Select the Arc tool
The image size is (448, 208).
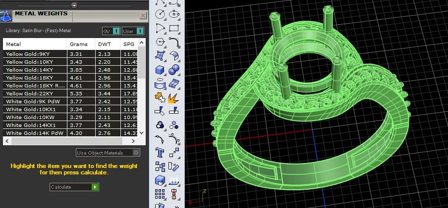161,28
